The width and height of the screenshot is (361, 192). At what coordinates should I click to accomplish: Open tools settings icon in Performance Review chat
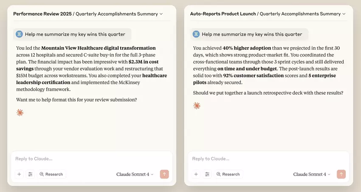[30, 174]
